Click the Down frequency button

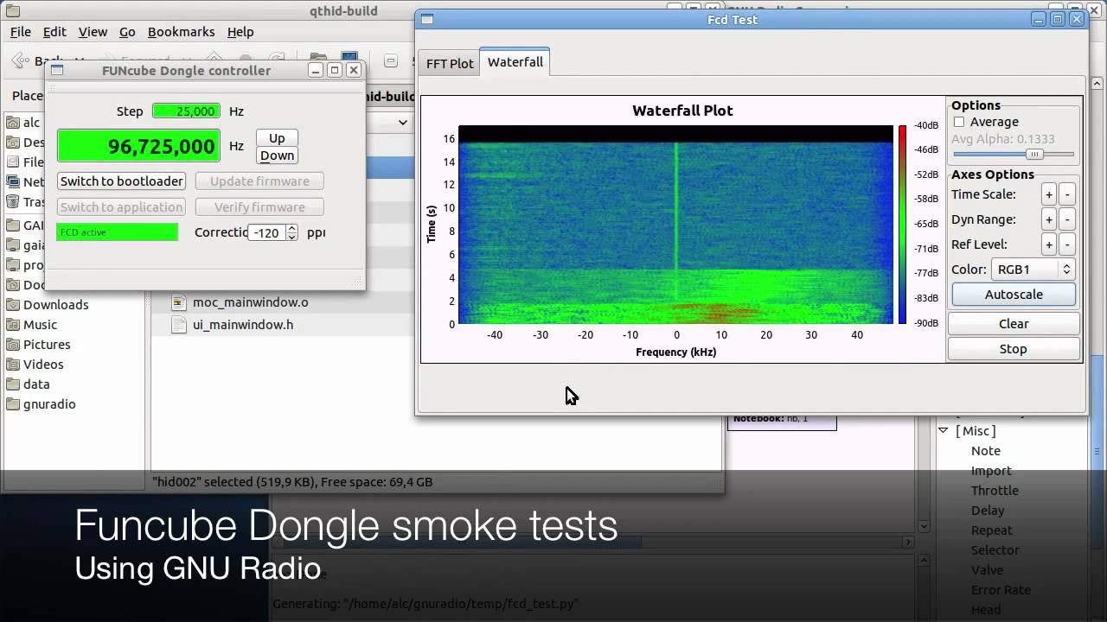coord(277,155)
